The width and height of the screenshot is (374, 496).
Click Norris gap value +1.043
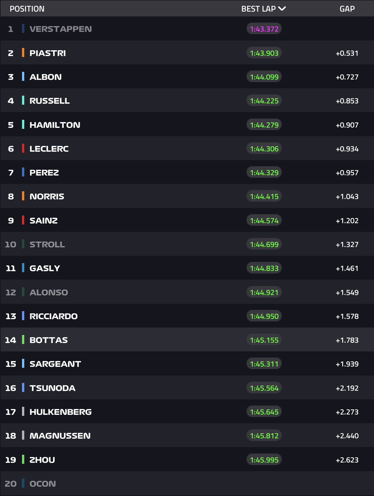(x=347, y=196)
